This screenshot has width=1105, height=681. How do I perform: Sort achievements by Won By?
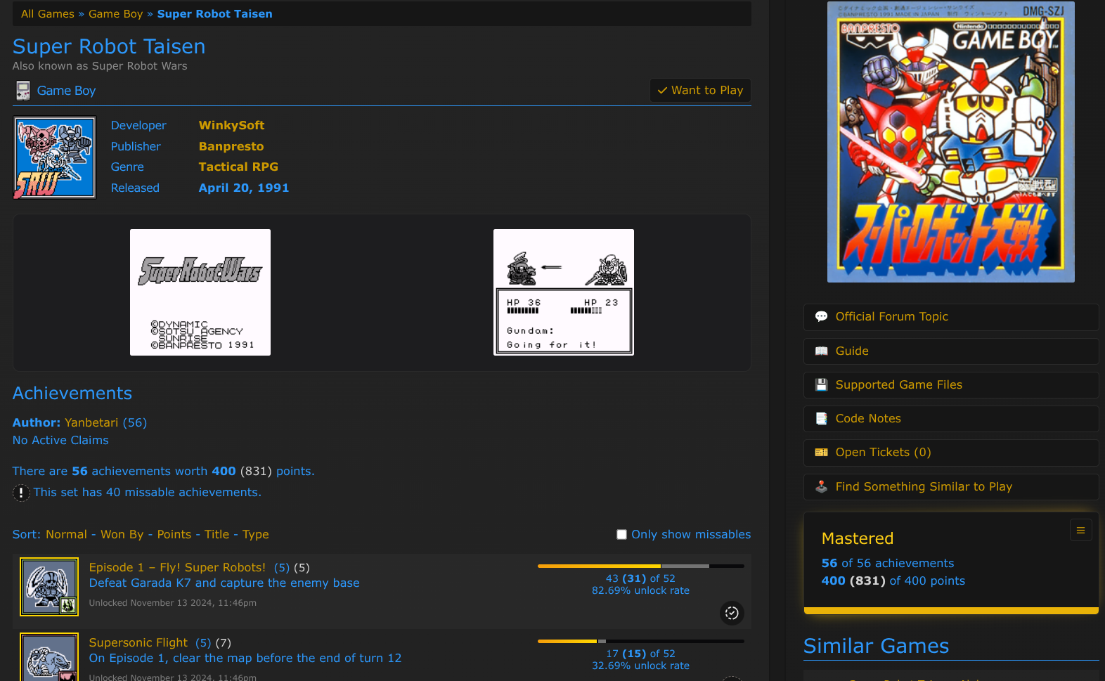[x=122, y=534]
